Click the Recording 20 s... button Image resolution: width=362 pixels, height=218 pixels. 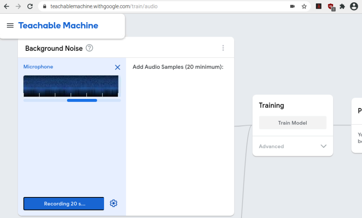pyautogui.click(x=64, y=203)
